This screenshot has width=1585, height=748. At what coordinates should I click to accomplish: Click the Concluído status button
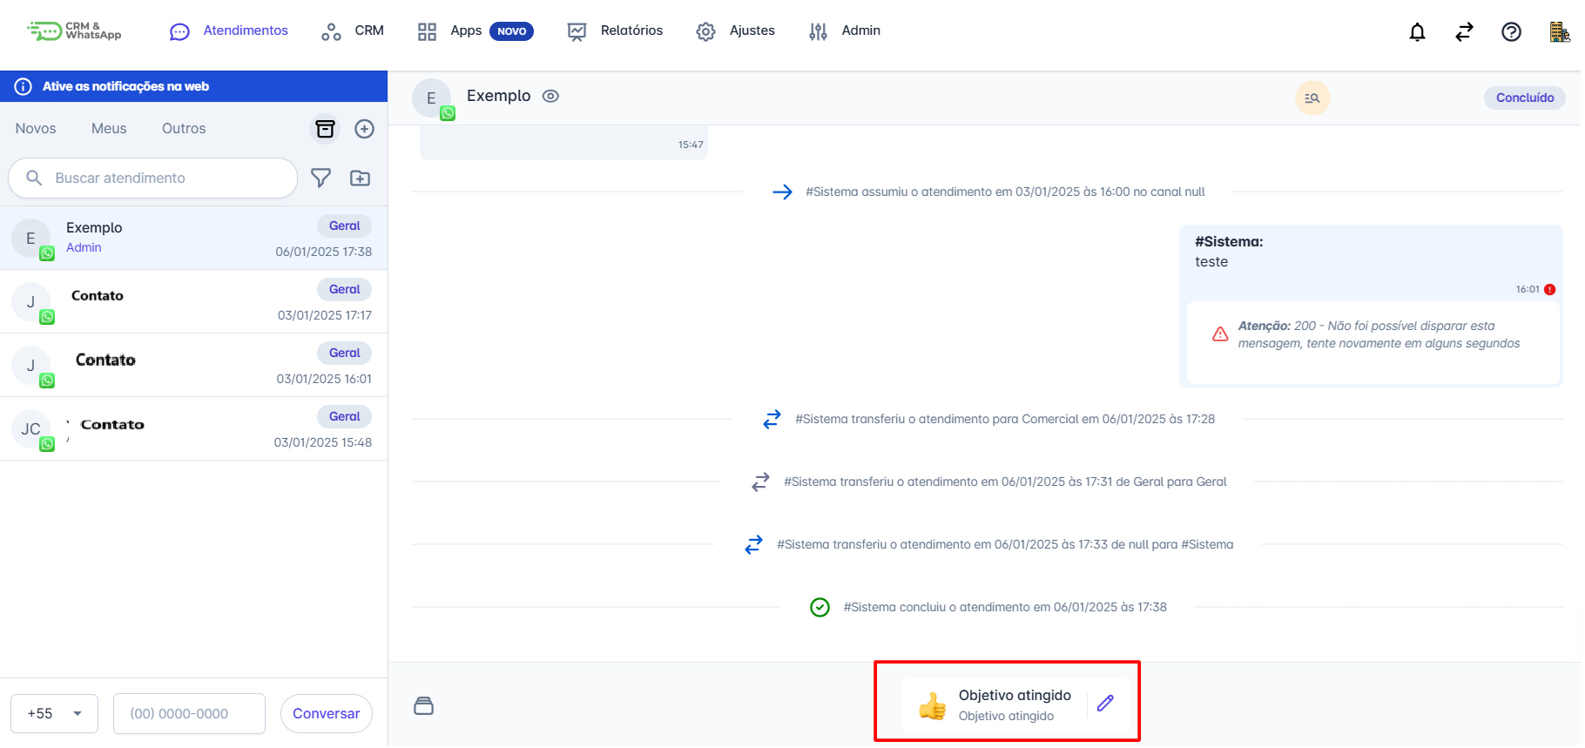[x=1524, y=98]
